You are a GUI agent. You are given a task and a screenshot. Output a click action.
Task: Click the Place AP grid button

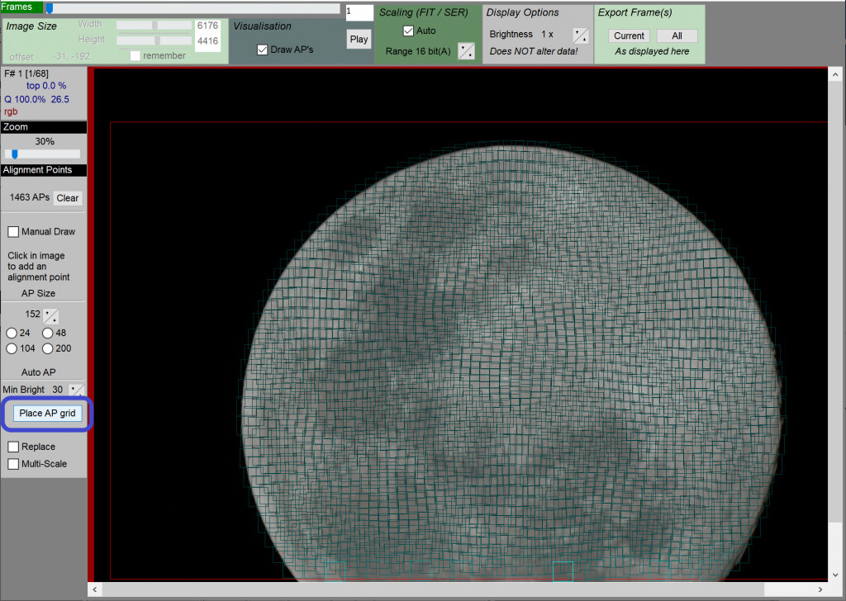point(47,414)
